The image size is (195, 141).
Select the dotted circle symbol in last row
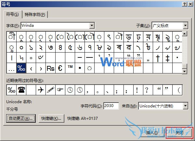(x=90, y=68)
